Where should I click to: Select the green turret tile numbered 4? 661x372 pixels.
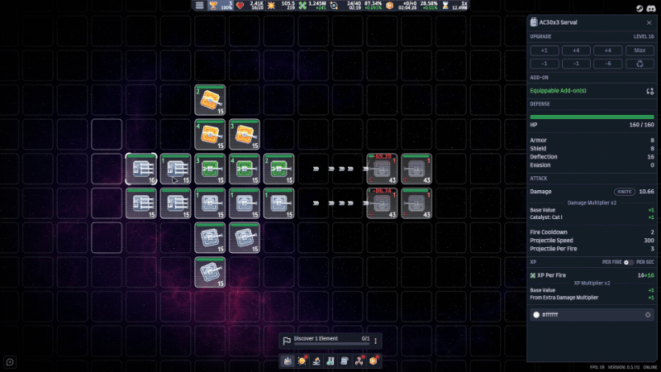pyautogui.click(x=245, y=169)
